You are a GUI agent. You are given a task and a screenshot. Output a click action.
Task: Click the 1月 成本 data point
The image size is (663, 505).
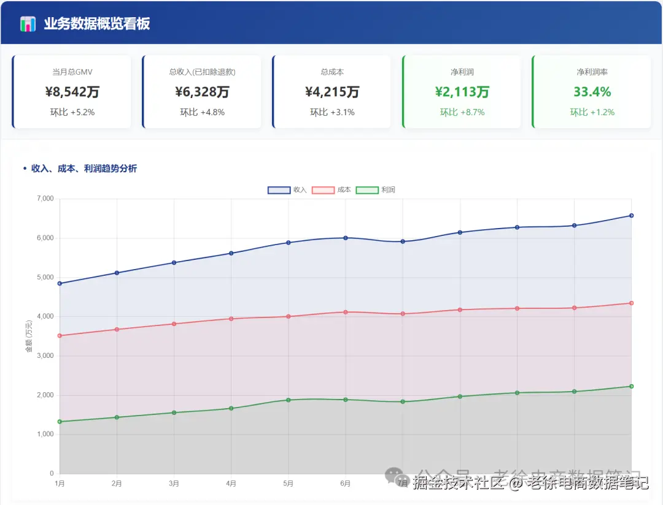(x=60, y=336)
